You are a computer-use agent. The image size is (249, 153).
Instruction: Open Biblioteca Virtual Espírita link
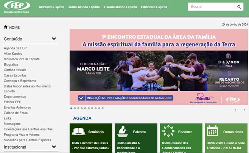click(22, 59)
